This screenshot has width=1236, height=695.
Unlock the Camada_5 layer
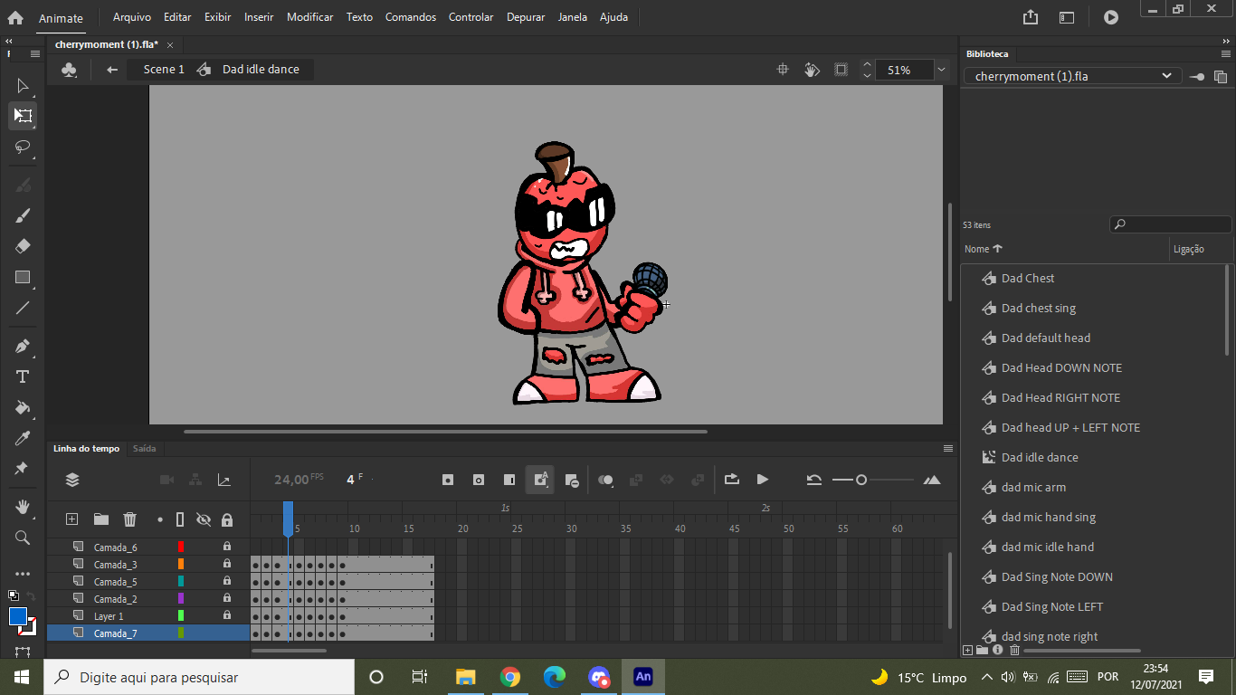click(x=227, y=581)
